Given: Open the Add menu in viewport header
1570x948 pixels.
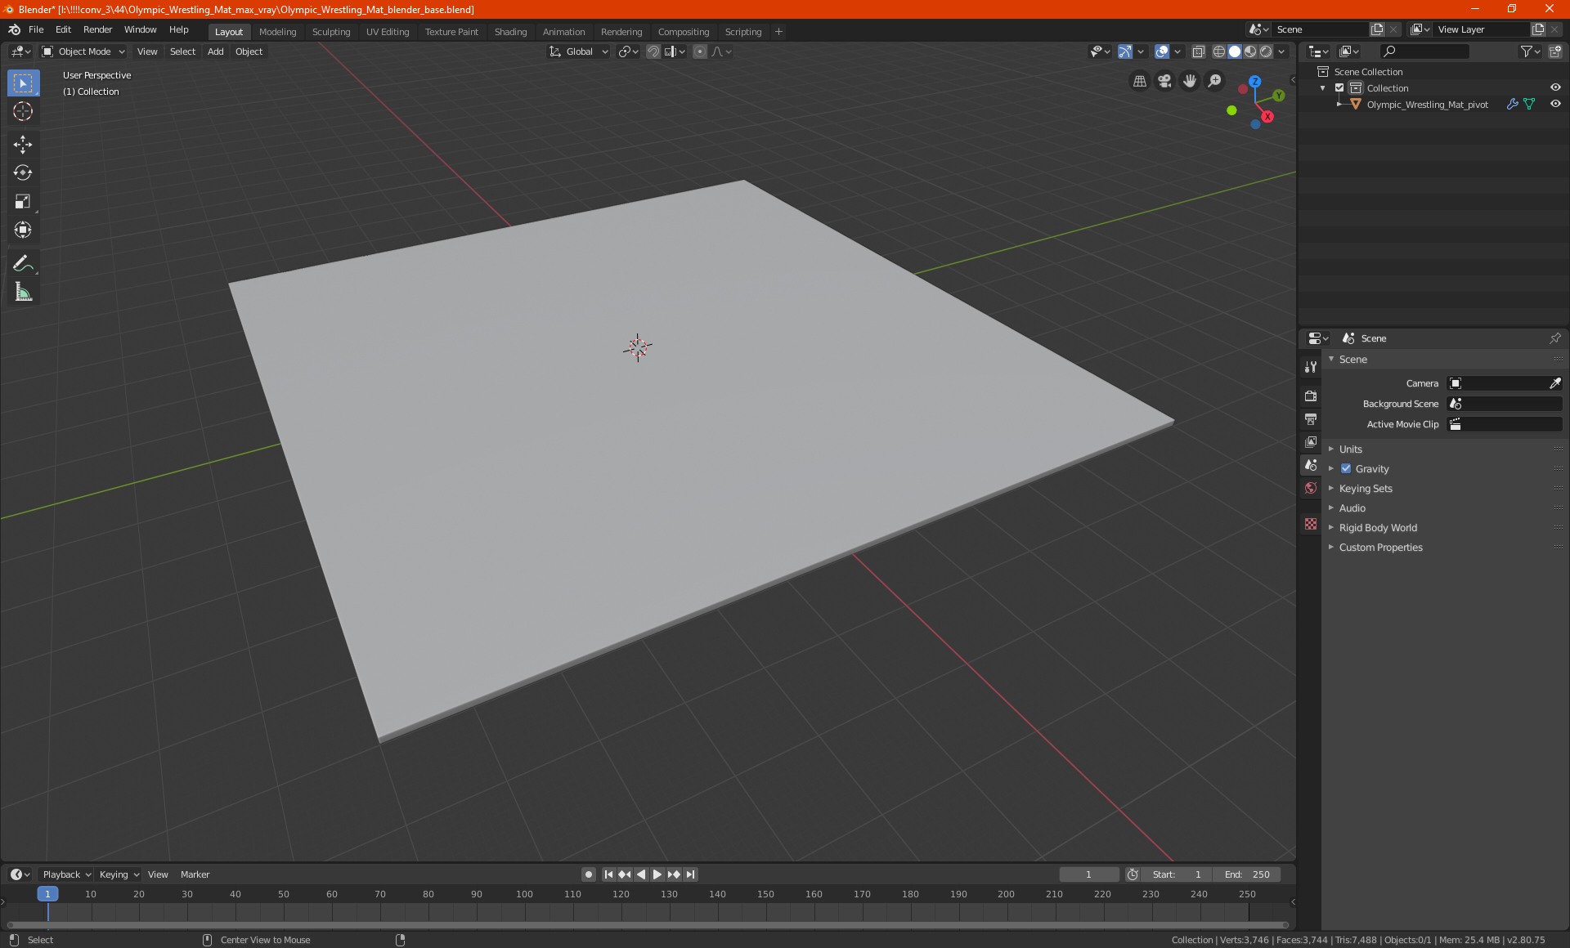Looking at the screenshot, I should (x=215, y=51).
